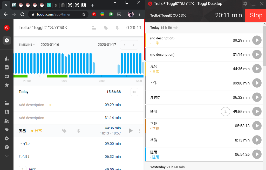The width and height of the screenshot is (266, 170).
Task: Continue the トイレ entry in Toggl Desktop
Action: tap(257, 83)
